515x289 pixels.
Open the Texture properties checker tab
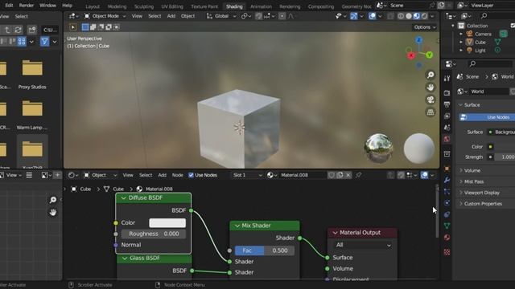tap(447, 252)
